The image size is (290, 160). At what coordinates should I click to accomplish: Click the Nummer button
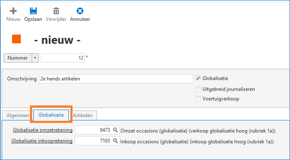pos(18,58)
